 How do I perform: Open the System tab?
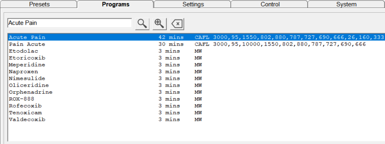(x=346, y=5)
